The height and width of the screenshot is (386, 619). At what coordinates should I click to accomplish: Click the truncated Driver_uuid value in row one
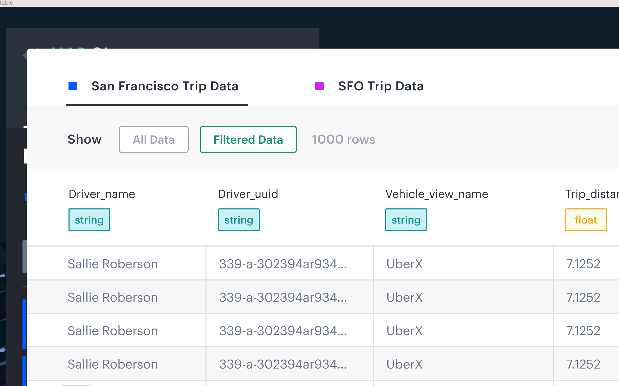pyautogui.click(x=283, y=263)
